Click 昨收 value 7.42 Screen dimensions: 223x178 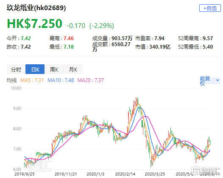26,47
